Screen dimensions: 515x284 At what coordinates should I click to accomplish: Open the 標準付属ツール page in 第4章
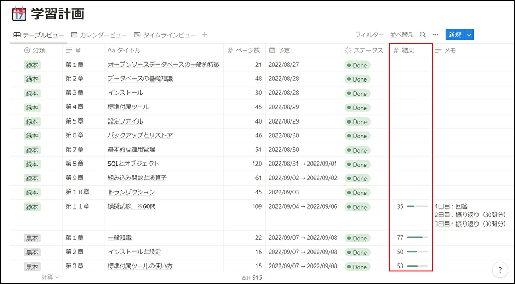(128, 107)
